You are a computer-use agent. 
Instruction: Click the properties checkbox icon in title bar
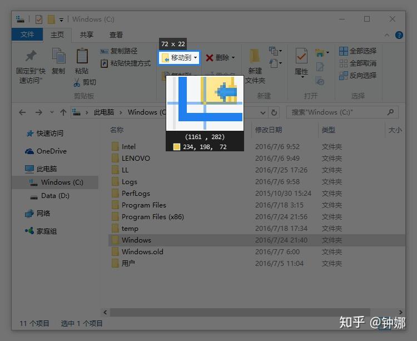(x=39, y=19)
